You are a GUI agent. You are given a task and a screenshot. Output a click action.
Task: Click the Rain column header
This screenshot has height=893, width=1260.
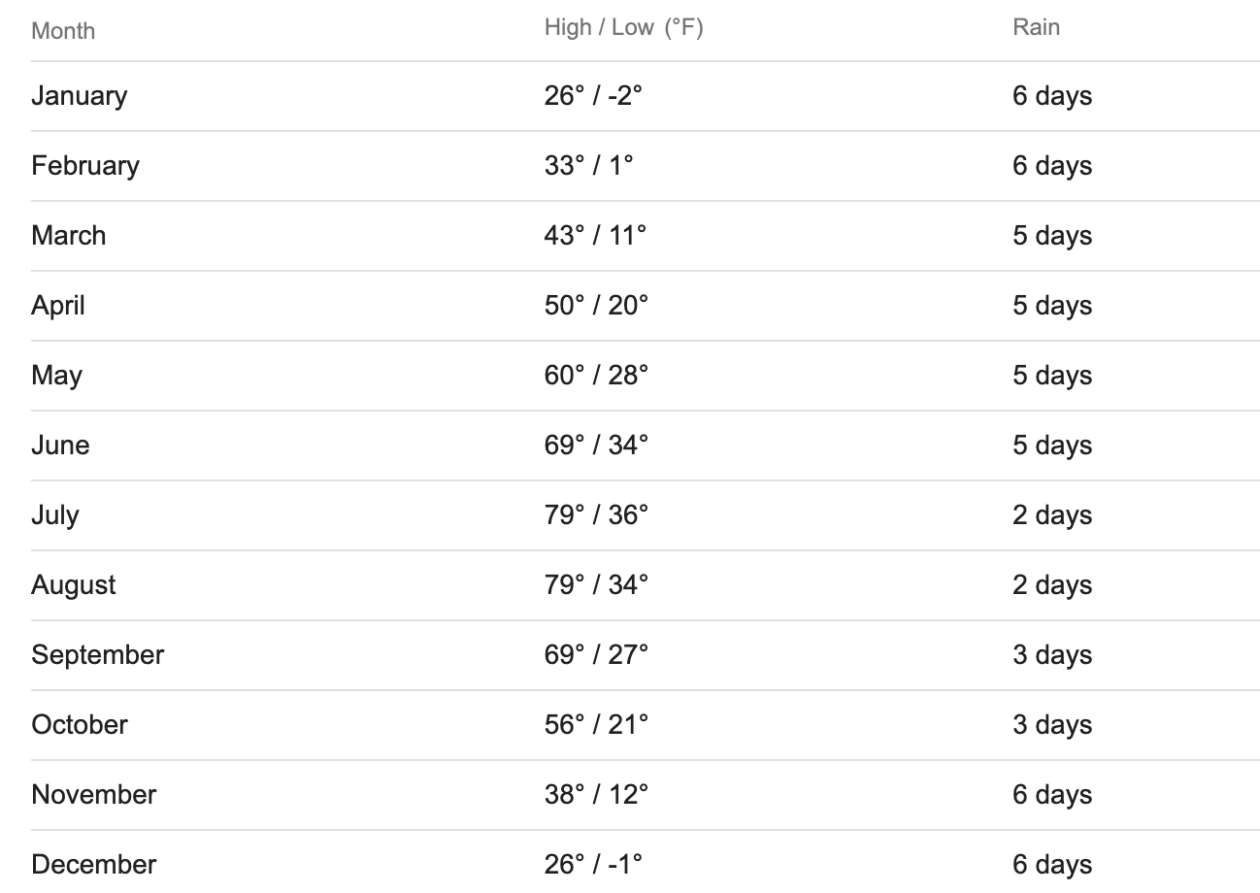(x=1037, y=27)
